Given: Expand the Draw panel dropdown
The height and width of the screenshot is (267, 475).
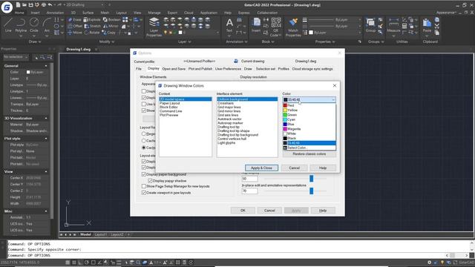Looking at the screenshot, I should (35, 42).
